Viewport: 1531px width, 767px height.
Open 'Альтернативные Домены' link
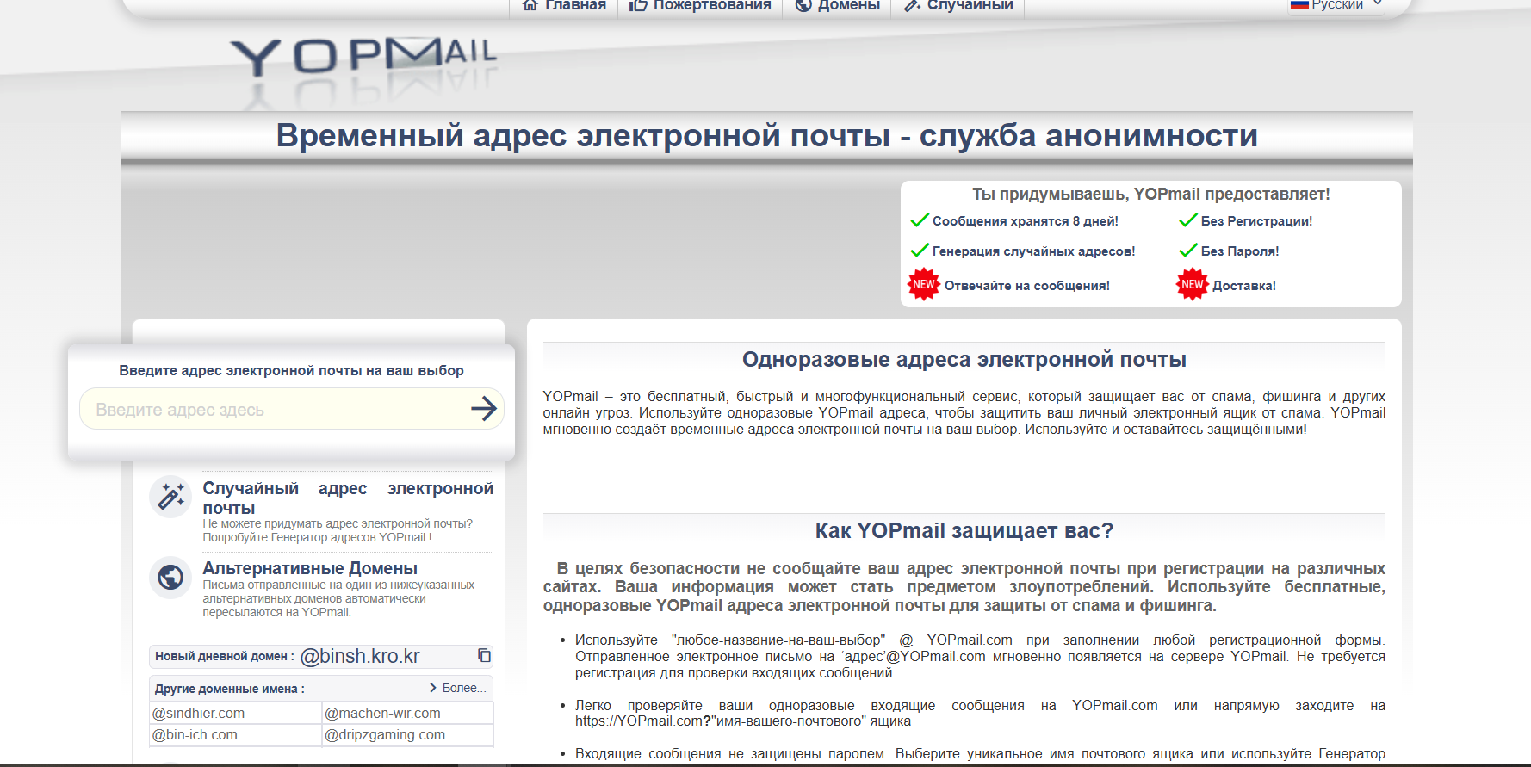pos(310,568)
